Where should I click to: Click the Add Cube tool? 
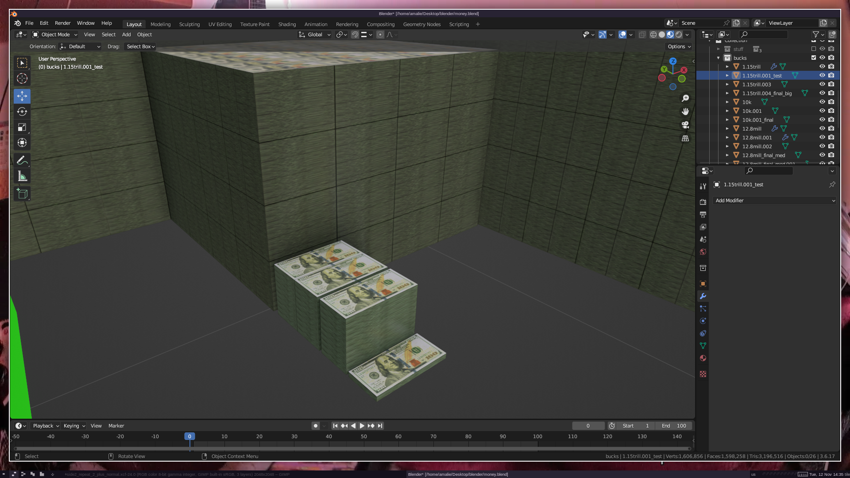click(x=22, y=193)
